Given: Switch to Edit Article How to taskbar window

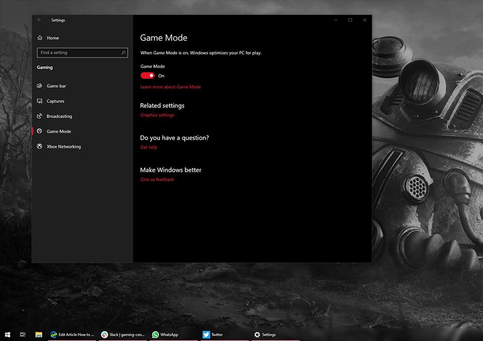Looking at the screenshot, I should click(x=72, y=334).
